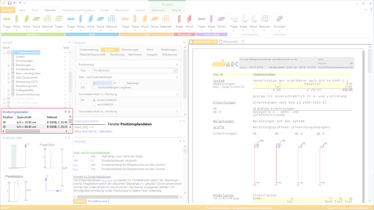374x210 pixels.
Task: Switch to the Modellhinweise tab
Action: coord(98,201)
